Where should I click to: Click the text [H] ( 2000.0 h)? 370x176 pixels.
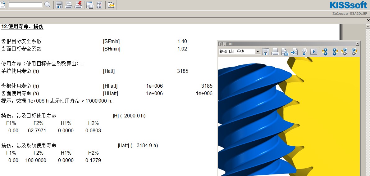129,116
